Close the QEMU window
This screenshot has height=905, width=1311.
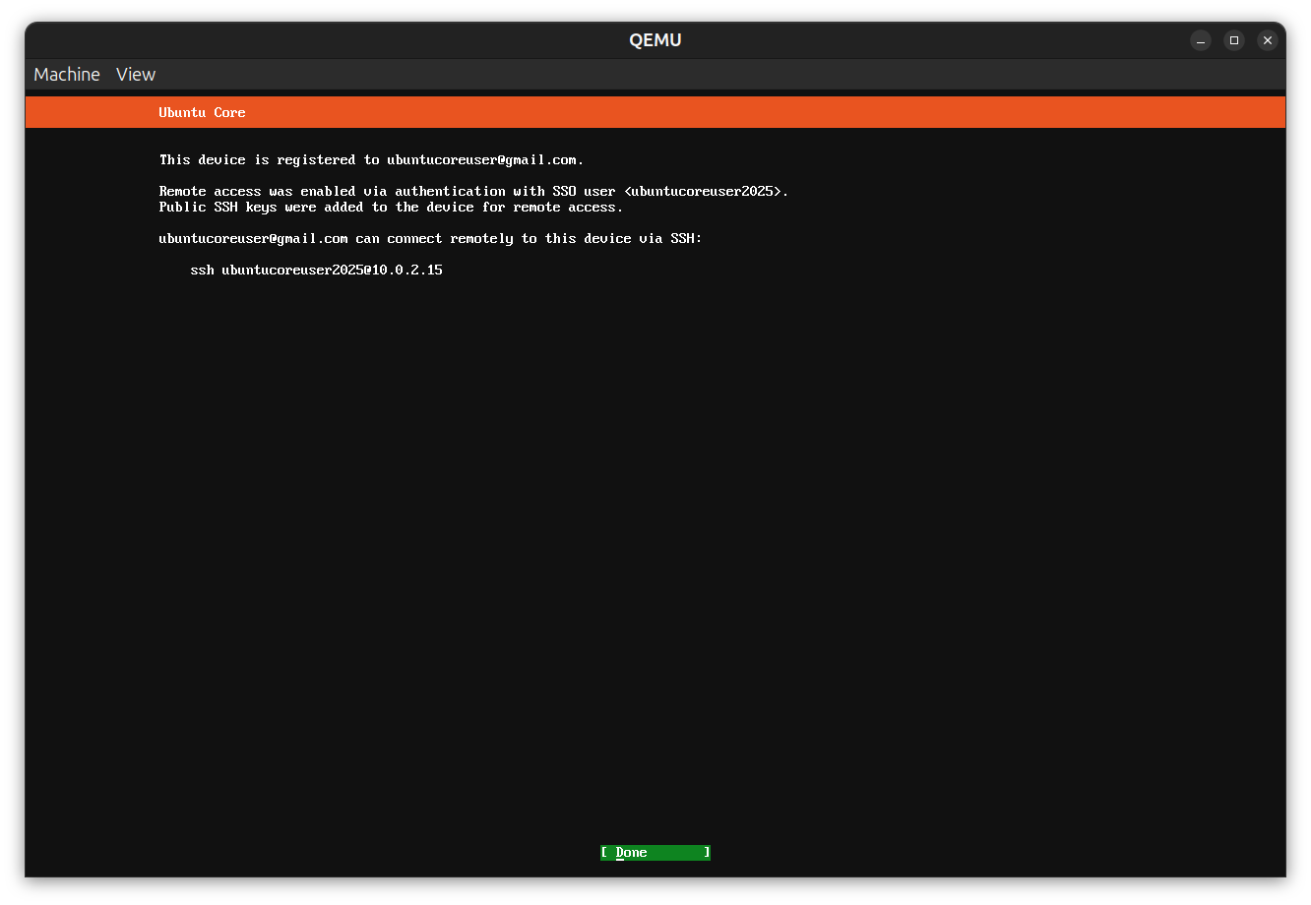(1268, 40)
